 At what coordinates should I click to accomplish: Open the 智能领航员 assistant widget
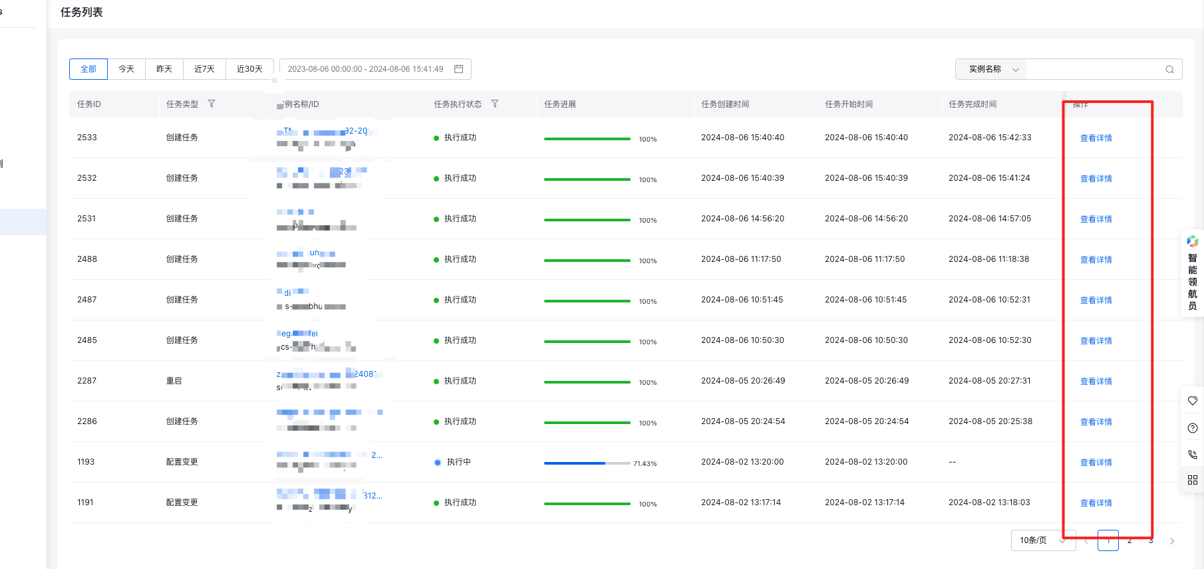tap(1192, 273)
